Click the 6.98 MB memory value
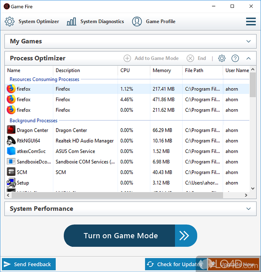This screenshot has height=272, width=261. pos(161,162)
